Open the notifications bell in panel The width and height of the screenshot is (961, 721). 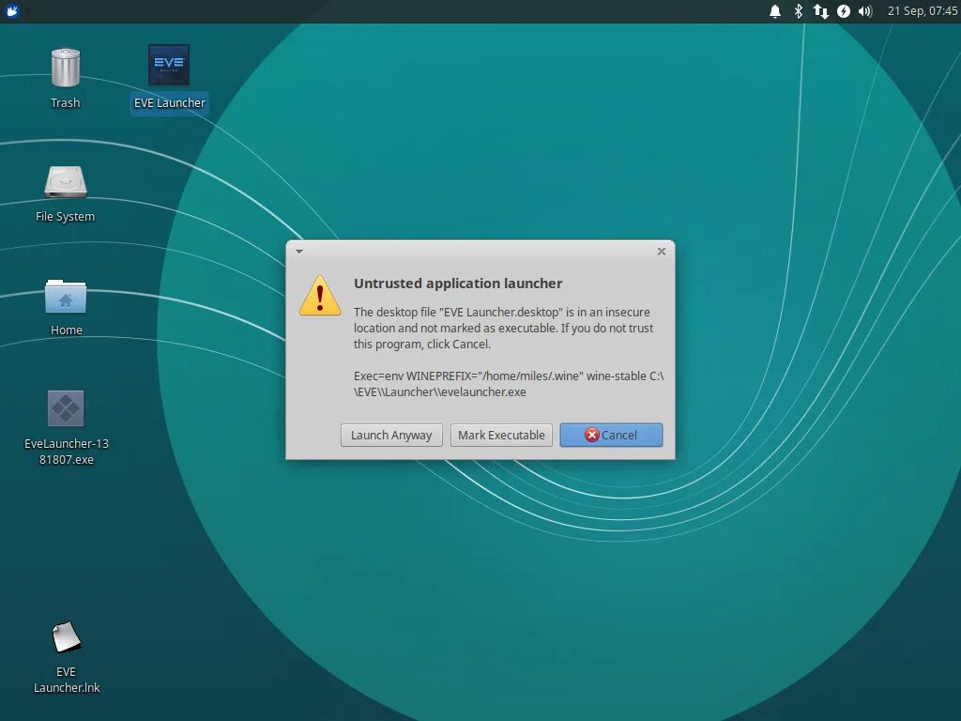(774, 11)
